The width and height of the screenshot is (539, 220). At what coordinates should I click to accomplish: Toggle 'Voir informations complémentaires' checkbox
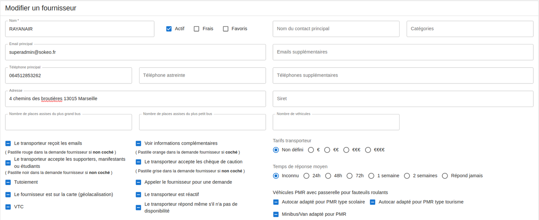pyautogui.click(x=138, y=144)
